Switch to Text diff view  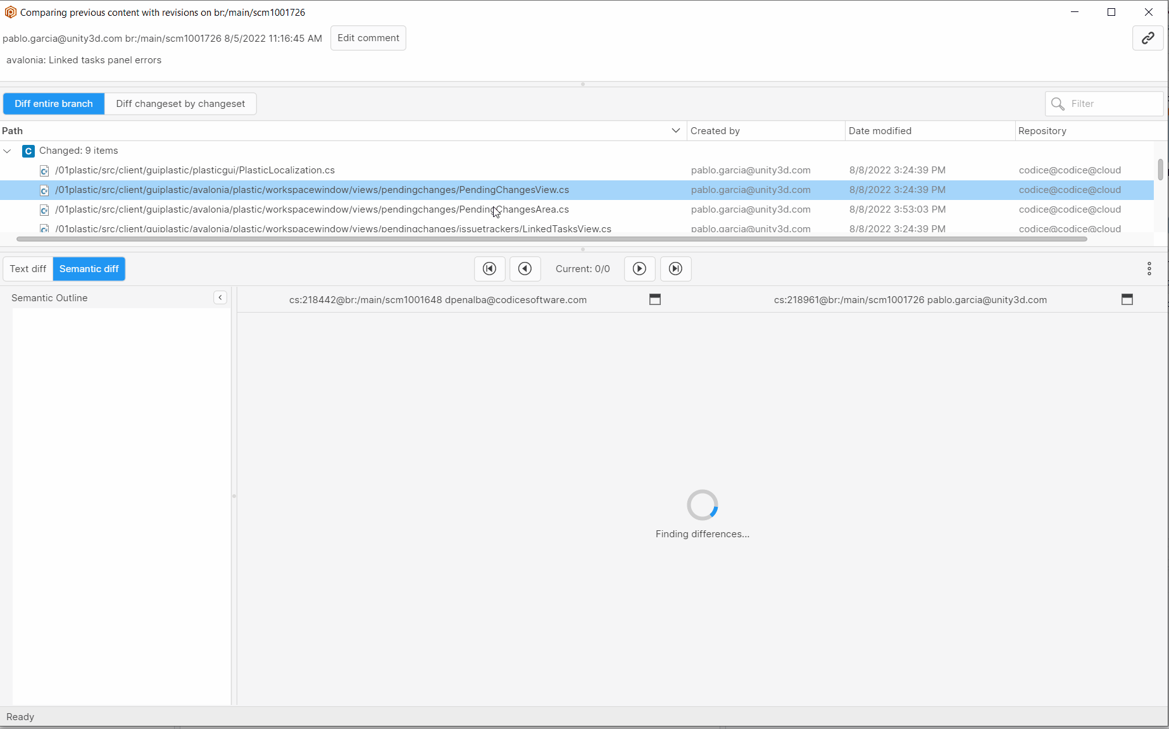coord(27,268)
